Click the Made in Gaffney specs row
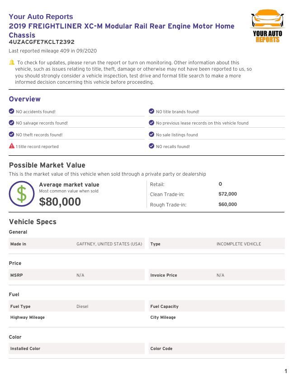The height and width of the screenshot is (379, 293). (x=76, y=244)
